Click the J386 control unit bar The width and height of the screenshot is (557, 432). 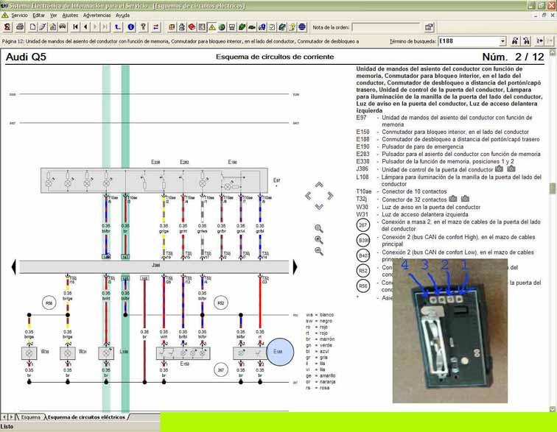[x=155, y=267]
